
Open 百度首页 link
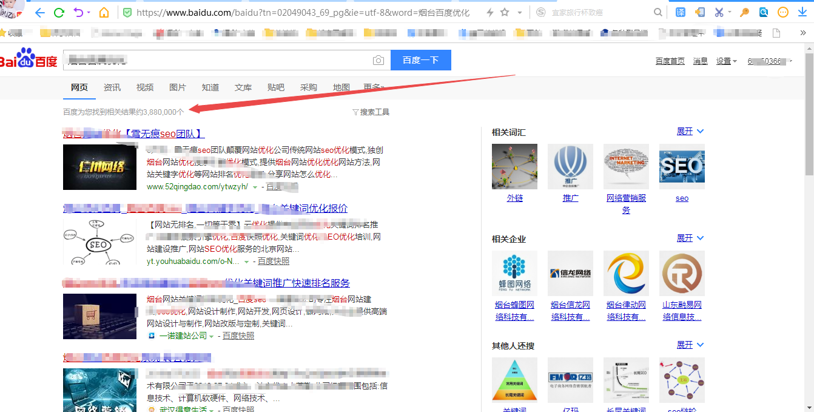click(x=670, y=61)
